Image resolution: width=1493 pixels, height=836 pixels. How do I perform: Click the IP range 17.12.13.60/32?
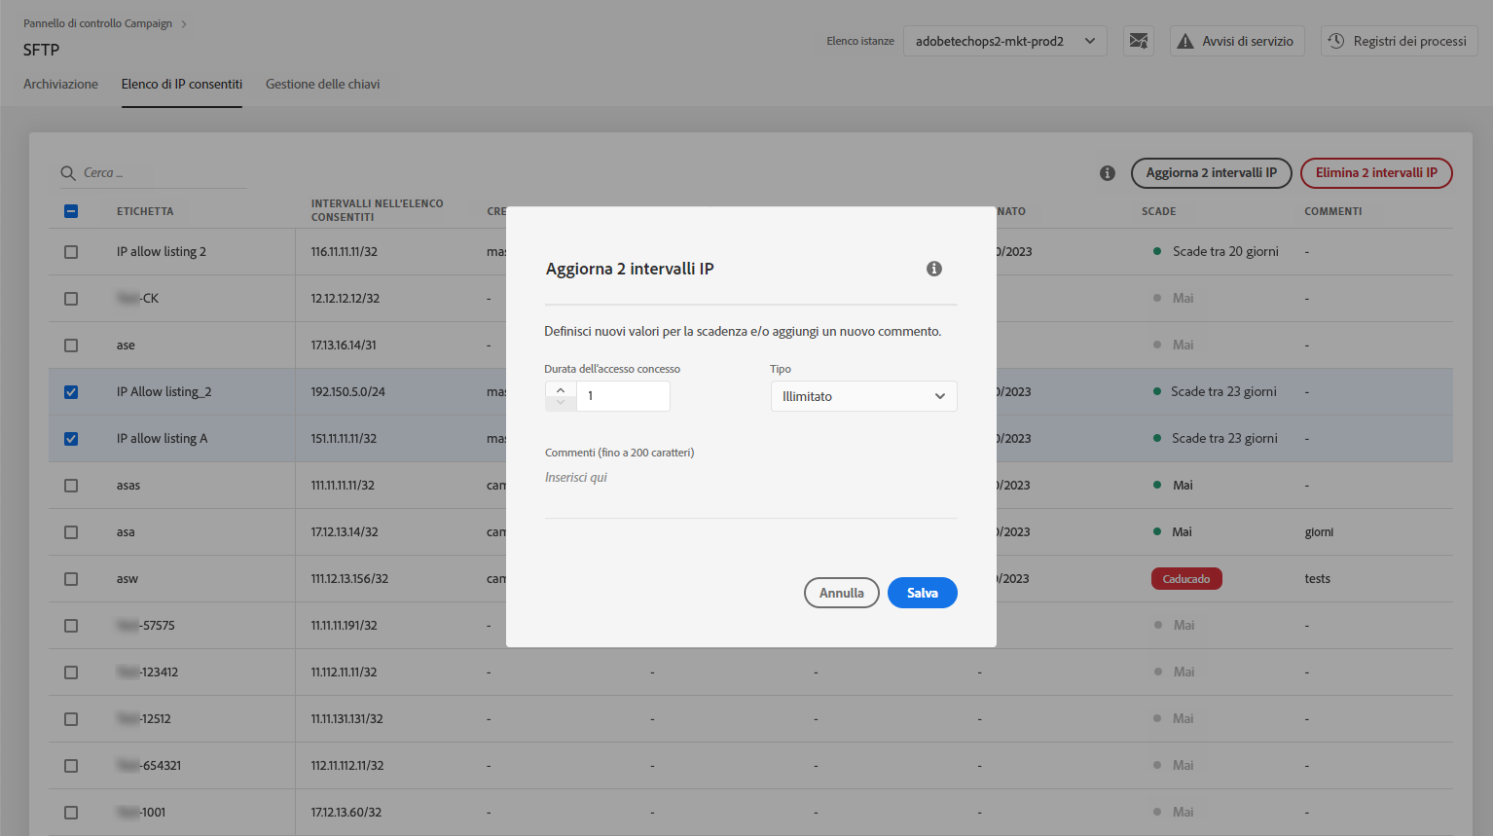click(x=346, y=813)
